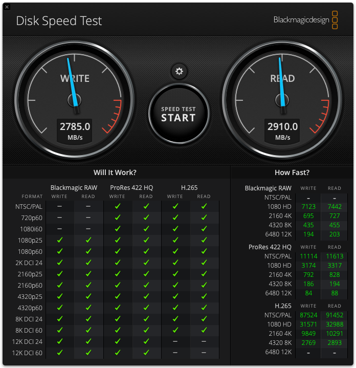Click Blackmagic RAW 2160 4K write value 695

(x=308, y=216)
